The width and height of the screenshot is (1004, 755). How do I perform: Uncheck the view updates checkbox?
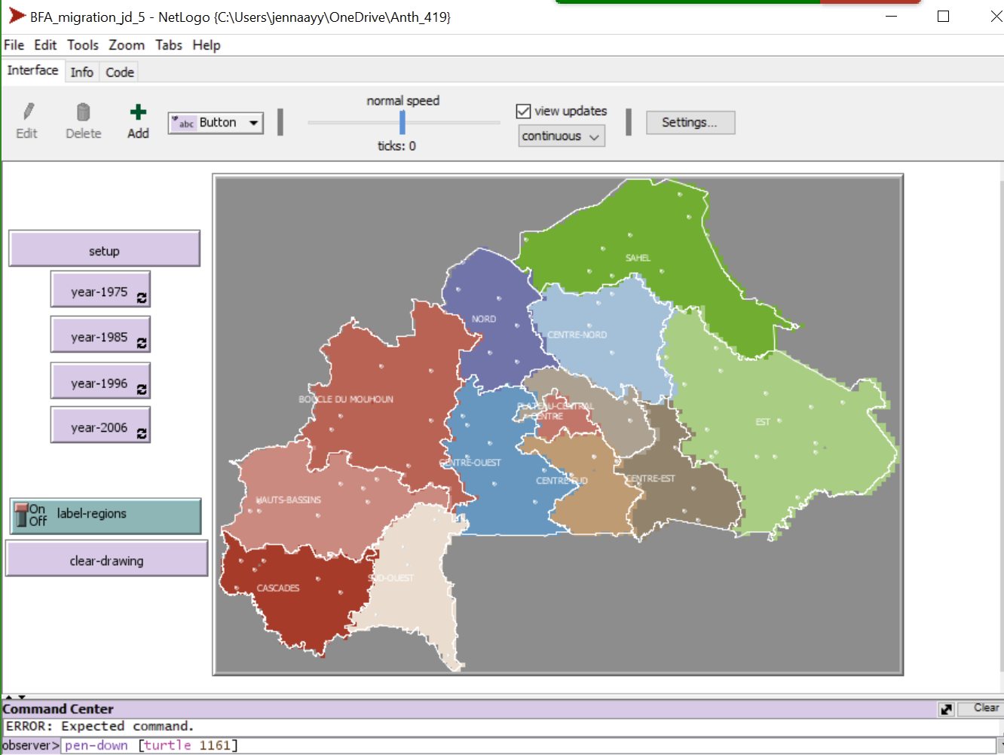(x=523, y=111)
